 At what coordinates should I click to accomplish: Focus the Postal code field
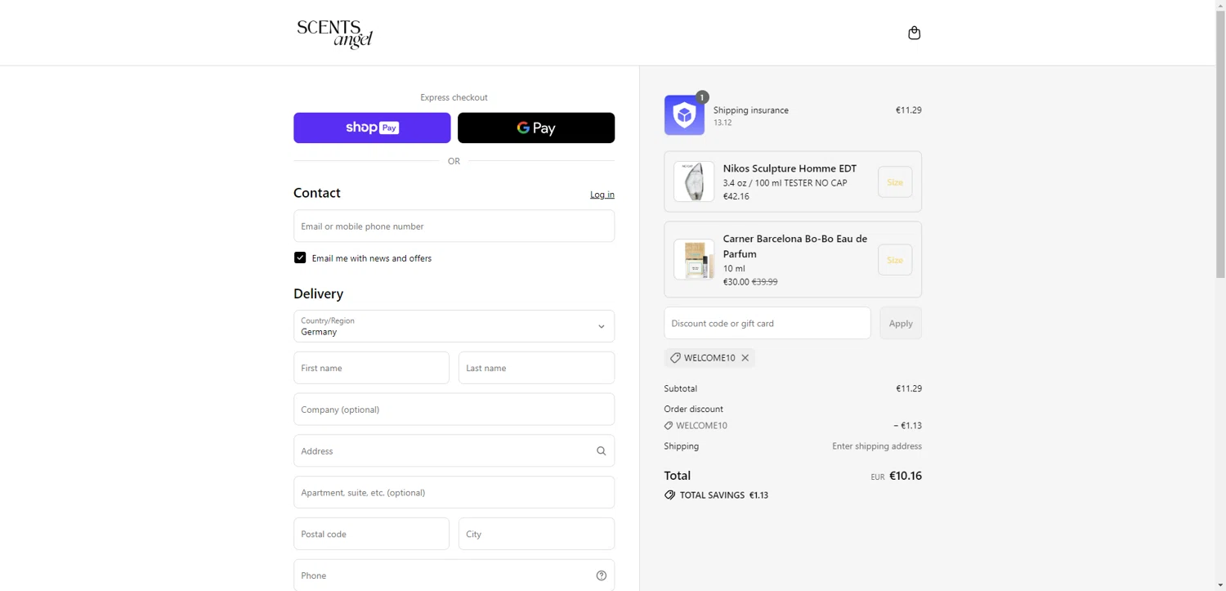tap(371, 534)
